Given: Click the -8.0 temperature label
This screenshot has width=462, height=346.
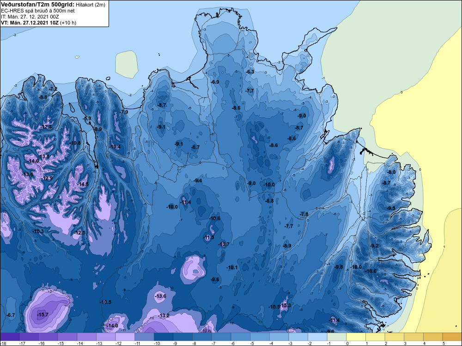Looking at the screenshot, I should pyautogui.click(x=391, y=172).
